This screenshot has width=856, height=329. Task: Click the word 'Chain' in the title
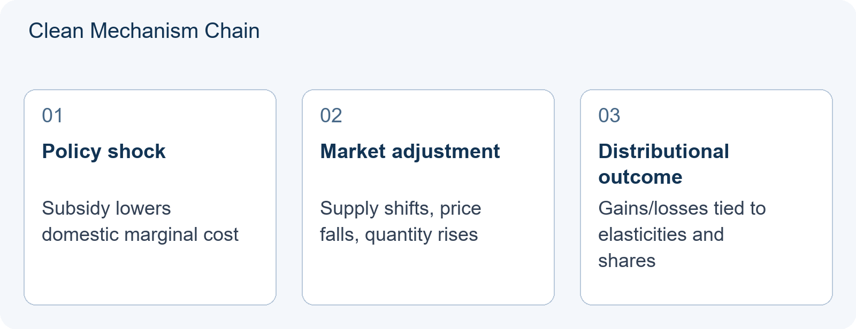232,31
